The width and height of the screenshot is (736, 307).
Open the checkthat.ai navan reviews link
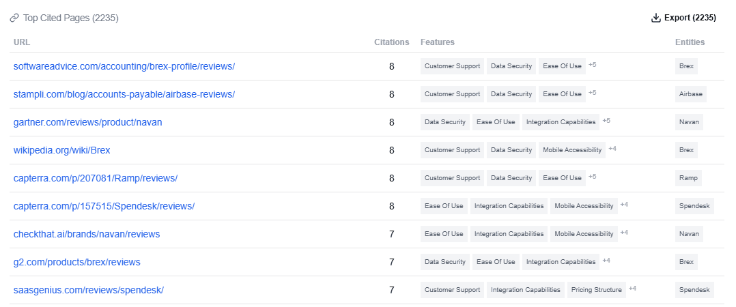[x=87, y=234]
